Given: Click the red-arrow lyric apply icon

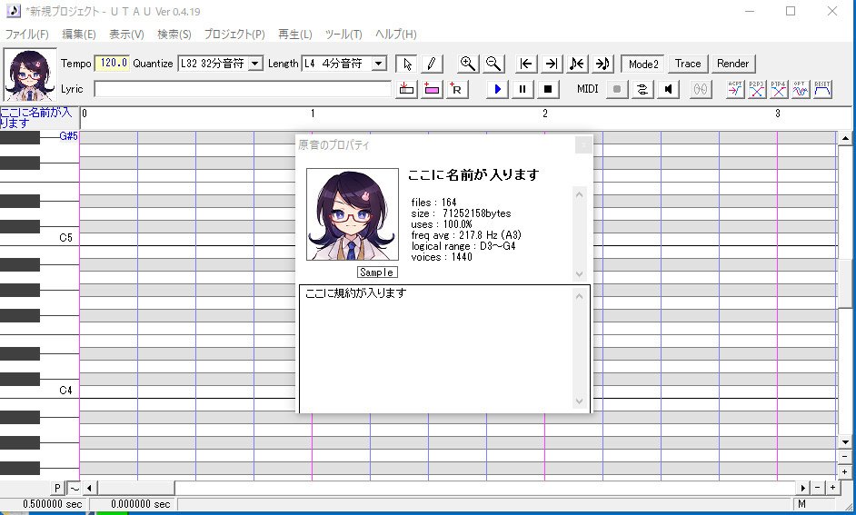Looking at the screenshot, I should pos(406,89).
